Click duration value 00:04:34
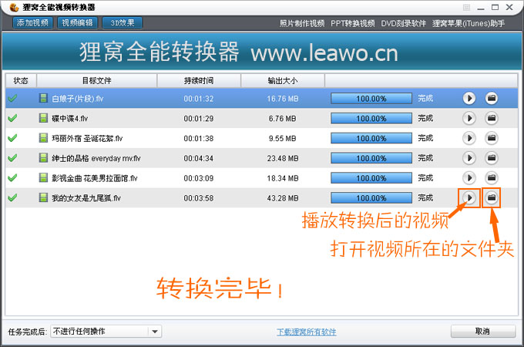The height and width of the screenshot is (347, 524). pos(199,158)
